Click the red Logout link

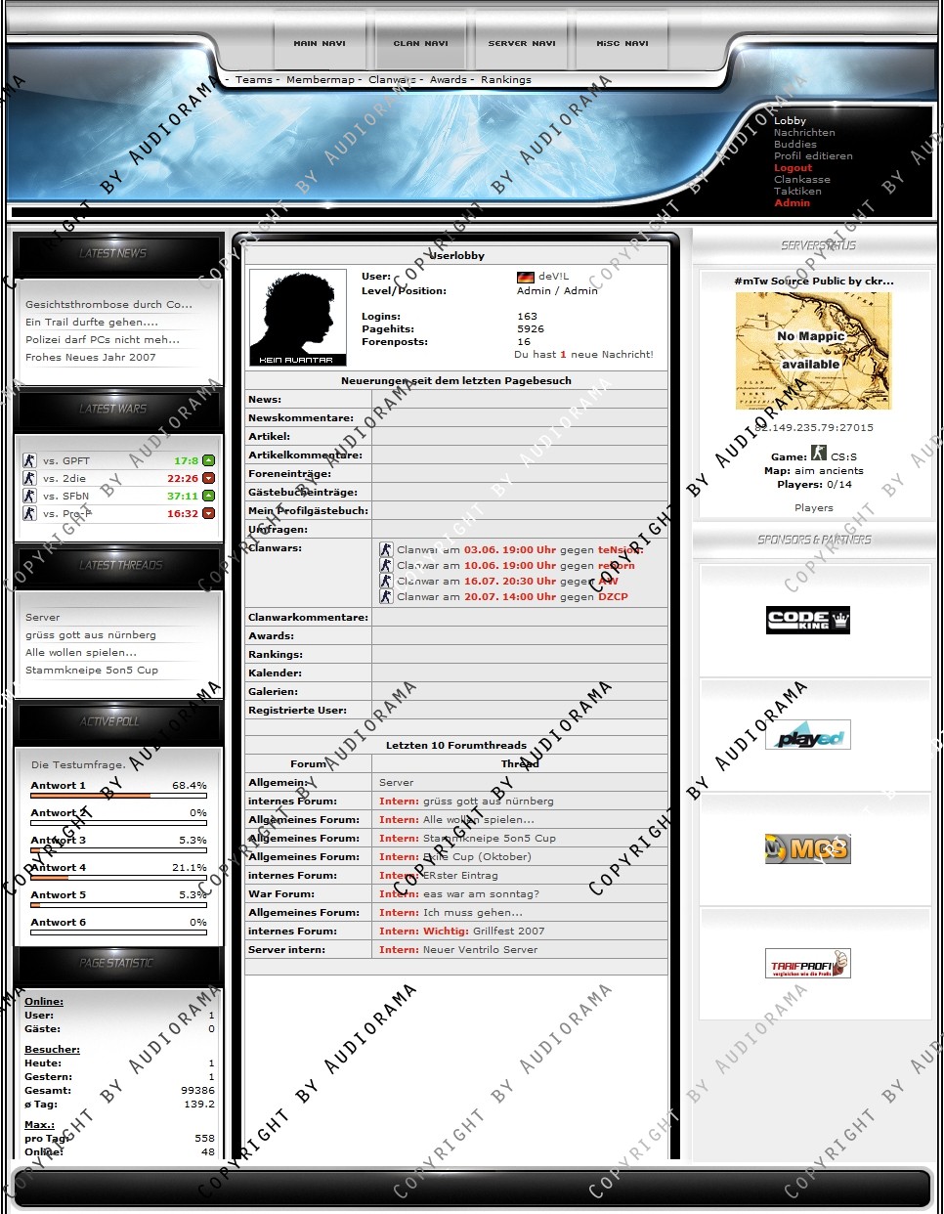[793, 168]
